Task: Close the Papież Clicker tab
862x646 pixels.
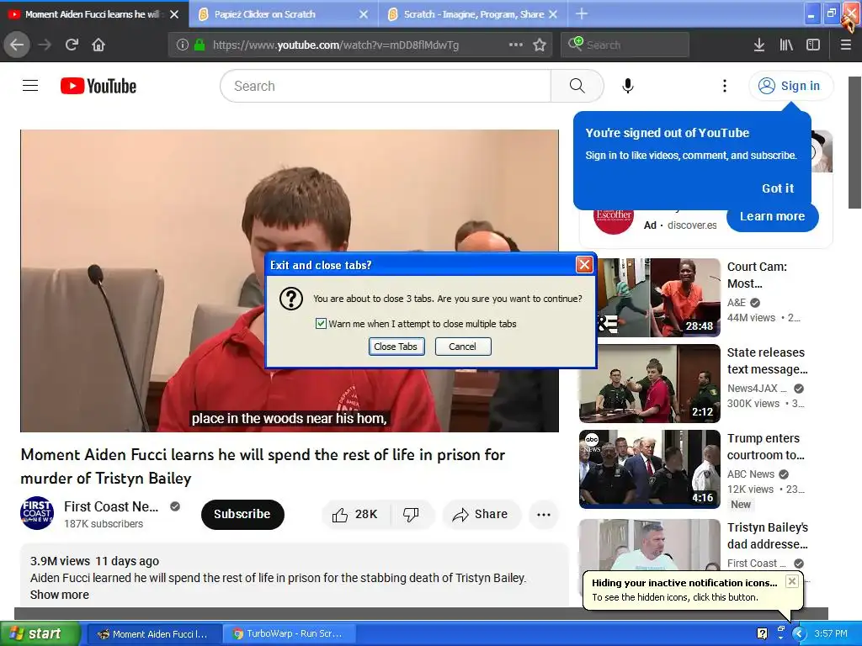Action: click(x=364, y=14)
